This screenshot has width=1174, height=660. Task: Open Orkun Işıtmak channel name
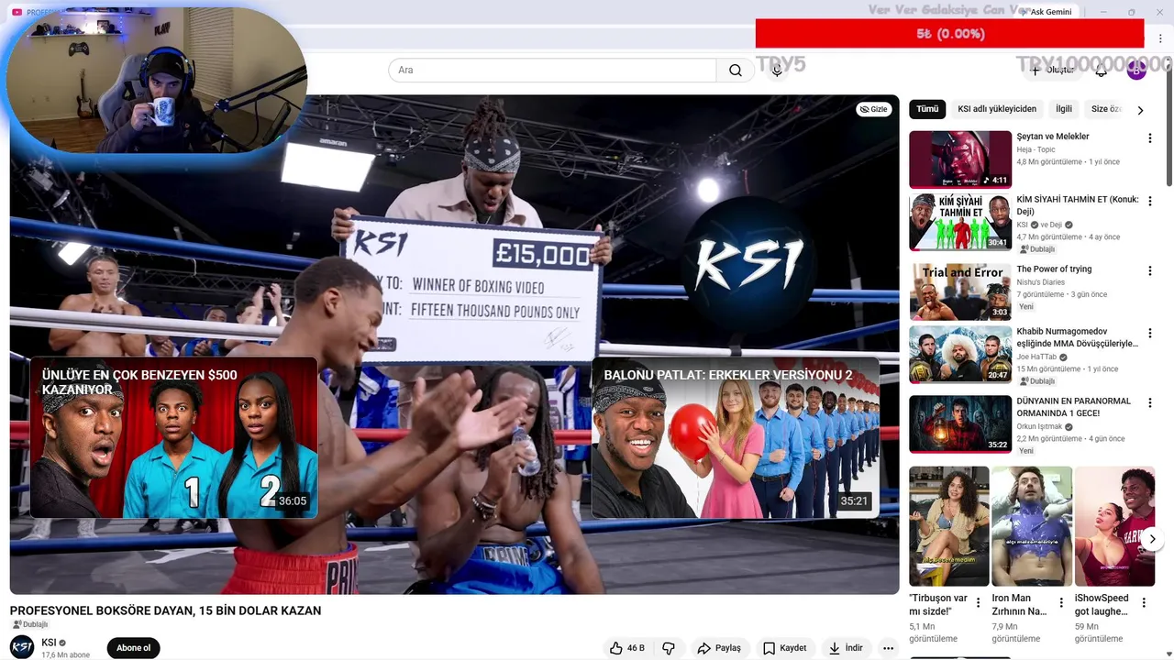coord(1039,427)
